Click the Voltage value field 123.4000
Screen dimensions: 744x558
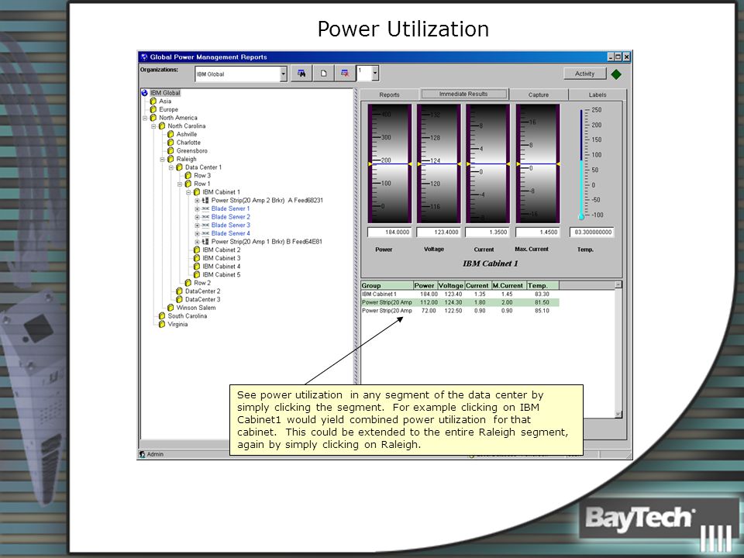click(439, 232)
